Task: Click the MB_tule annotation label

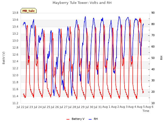Action: [x=29, y=11]
